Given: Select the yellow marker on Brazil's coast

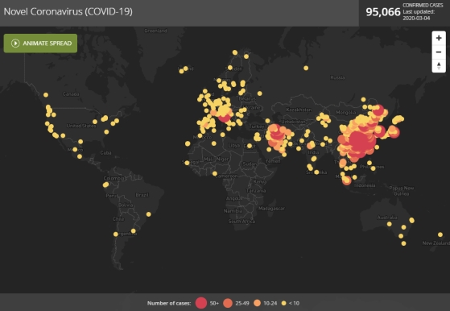Looking at the screenshot, I should [x=148, y=214].
